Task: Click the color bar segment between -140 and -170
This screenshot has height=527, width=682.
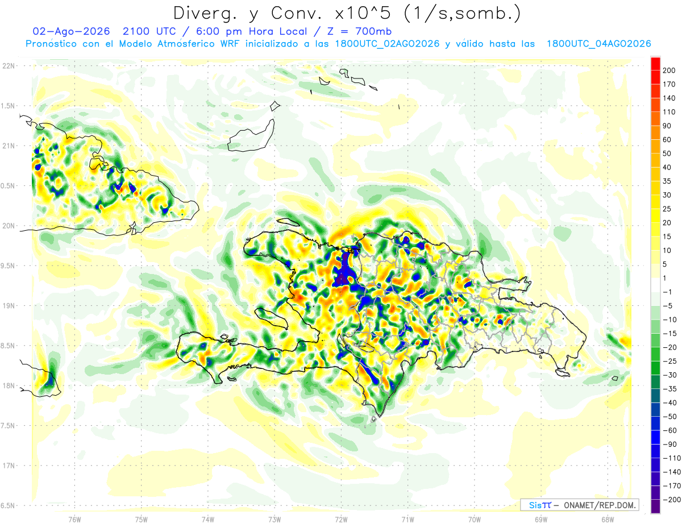Action: click(655, 479)
